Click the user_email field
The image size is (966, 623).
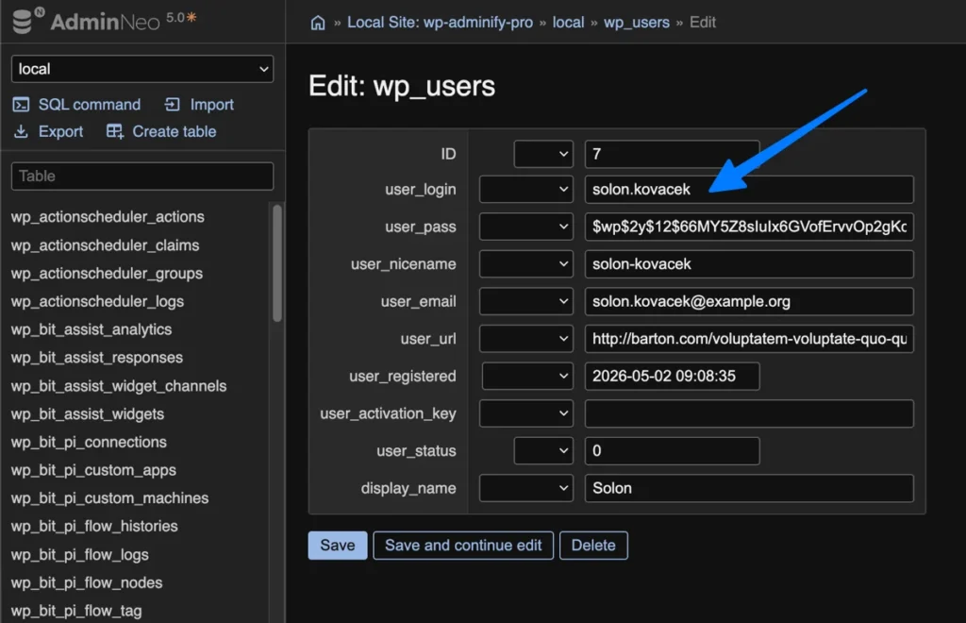pos(749,301)
